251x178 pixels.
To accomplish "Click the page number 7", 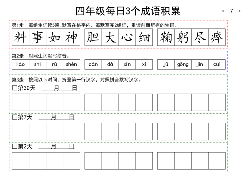I will pos(231,11).
